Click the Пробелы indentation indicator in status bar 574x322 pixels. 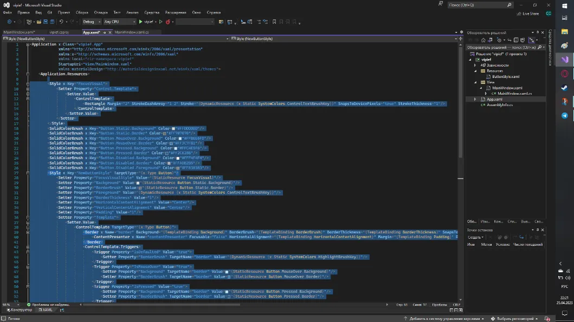pos(439,305)
